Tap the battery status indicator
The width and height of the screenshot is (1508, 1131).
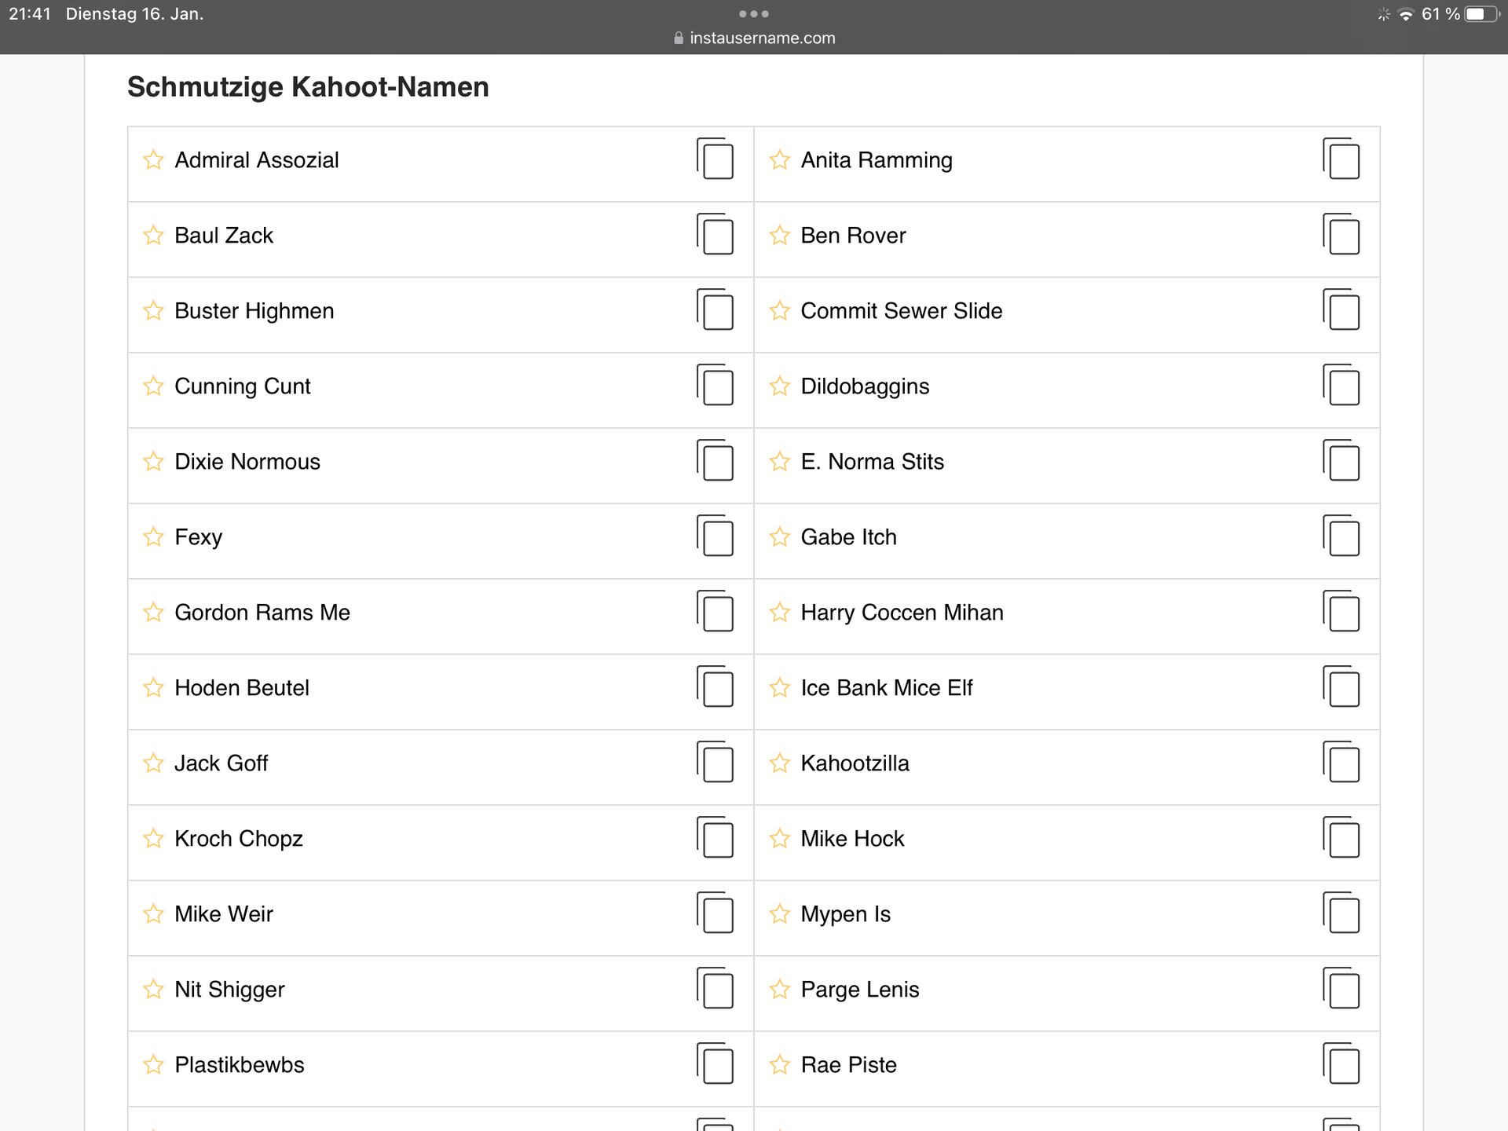tap(1481, 14)
